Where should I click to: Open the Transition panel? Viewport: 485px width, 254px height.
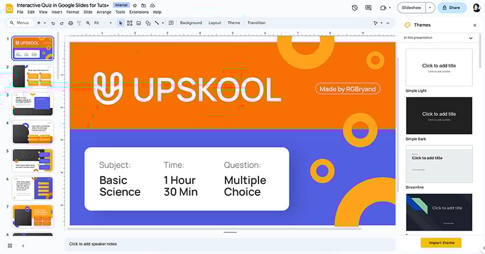click(x=256, y=23)
